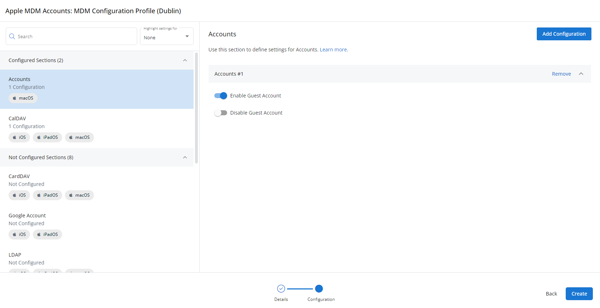Click the iPadOS badge under CalDAV

(47, 137)
